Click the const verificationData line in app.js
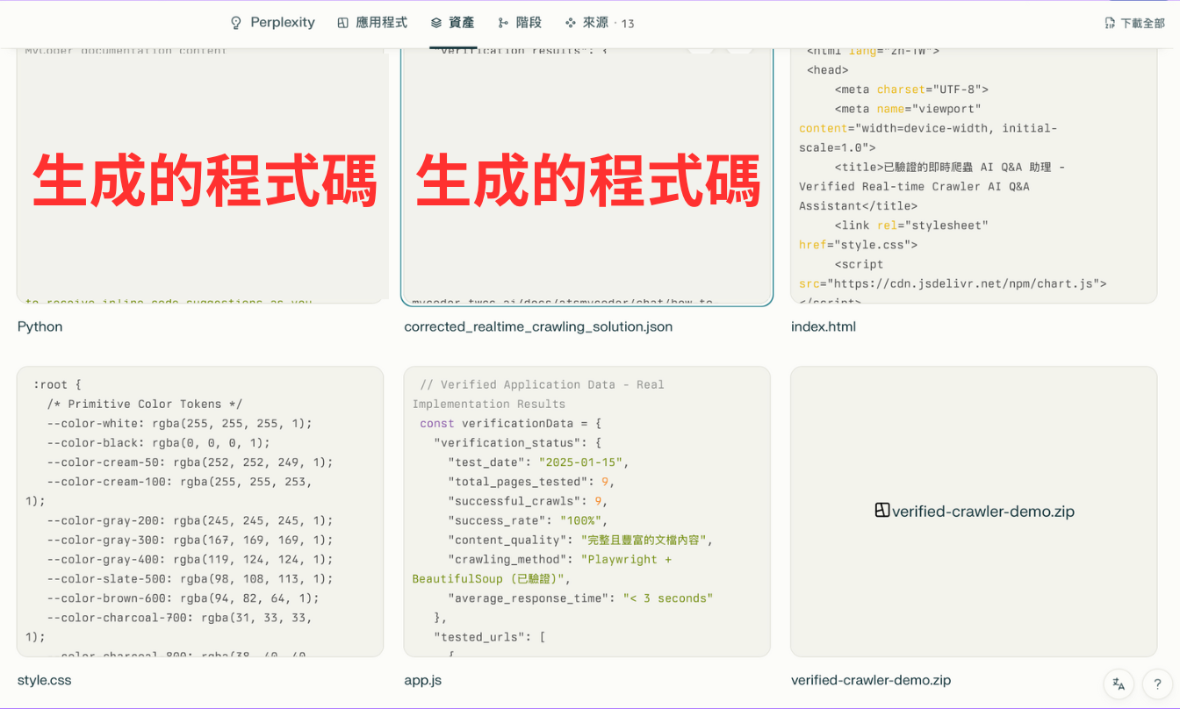This screenshot has width=1180, height=709. click(511, 424)
